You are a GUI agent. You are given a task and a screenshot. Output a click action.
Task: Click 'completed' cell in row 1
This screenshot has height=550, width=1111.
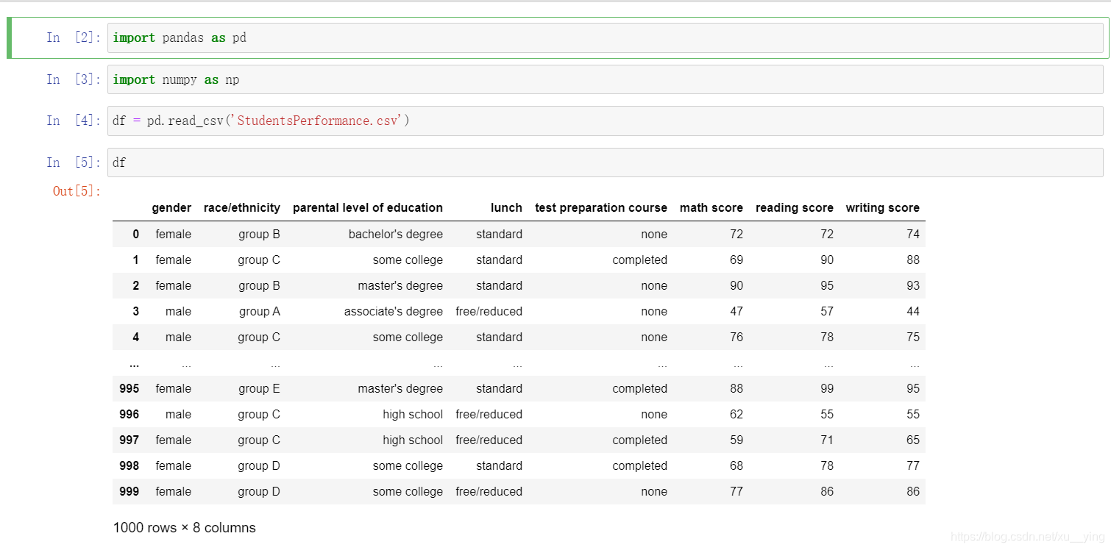click(639, 260)
